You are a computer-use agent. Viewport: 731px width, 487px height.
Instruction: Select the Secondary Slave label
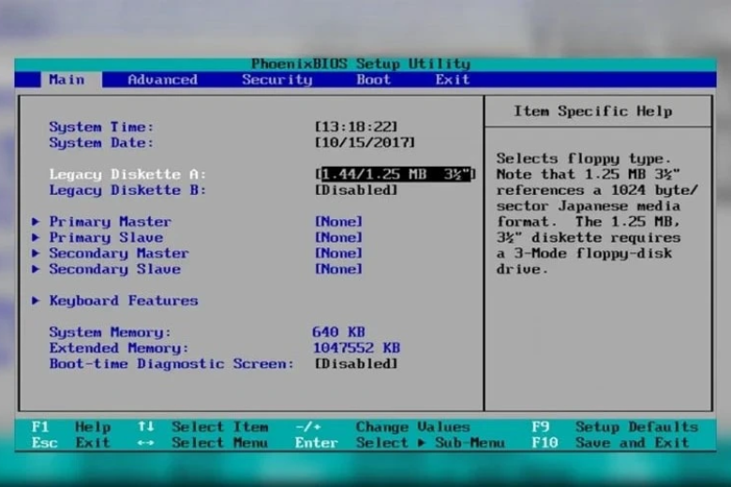[x=114, y=270]
